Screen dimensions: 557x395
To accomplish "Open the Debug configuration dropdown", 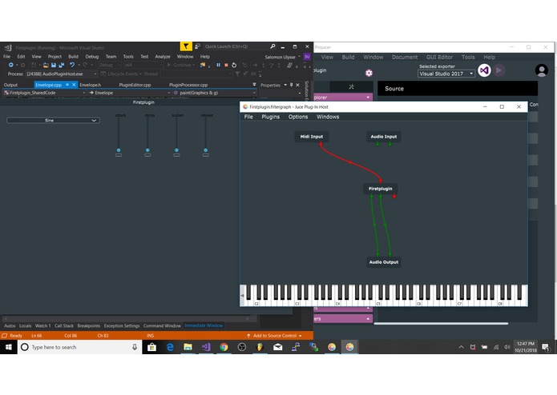I will point(108,65).
